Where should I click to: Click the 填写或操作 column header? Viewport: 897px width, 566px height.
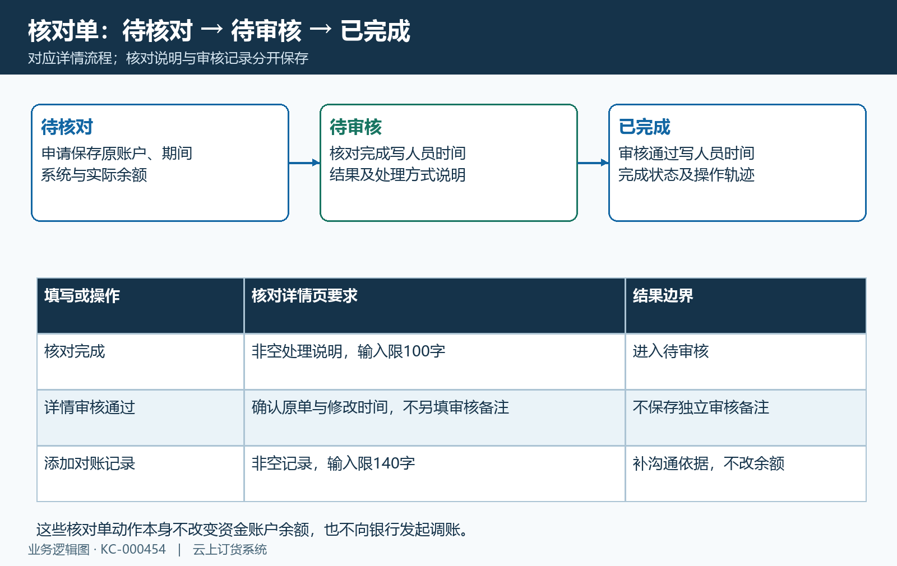click(x=141, y=305)
